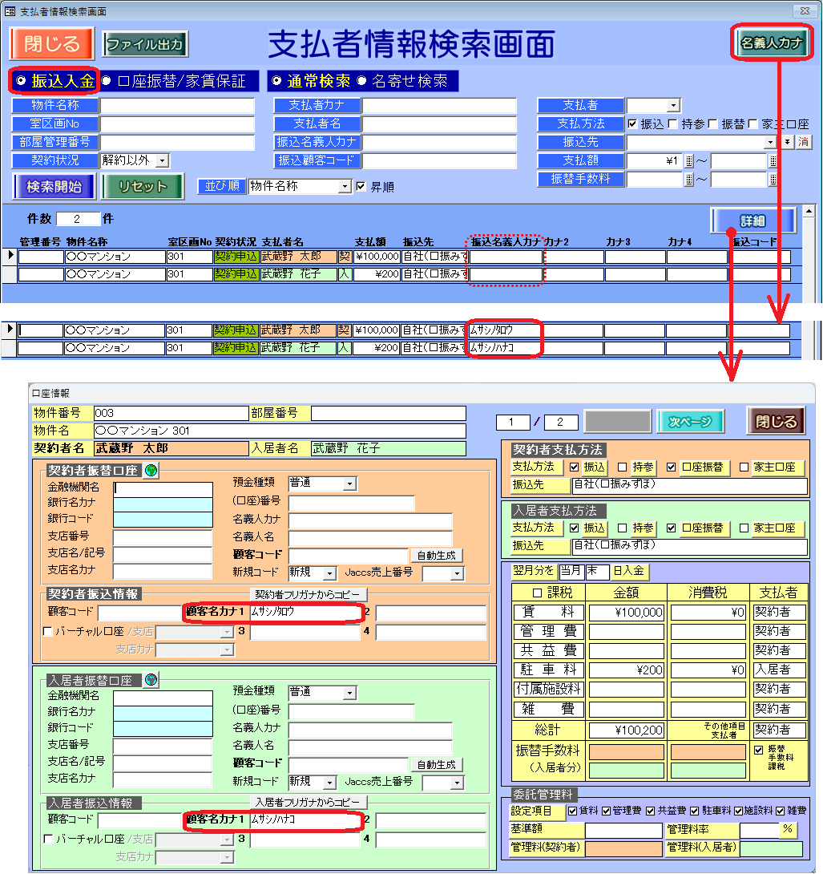
Task: Select the 名寄せ検索 search mode option
Action: (x=361, y=81)
